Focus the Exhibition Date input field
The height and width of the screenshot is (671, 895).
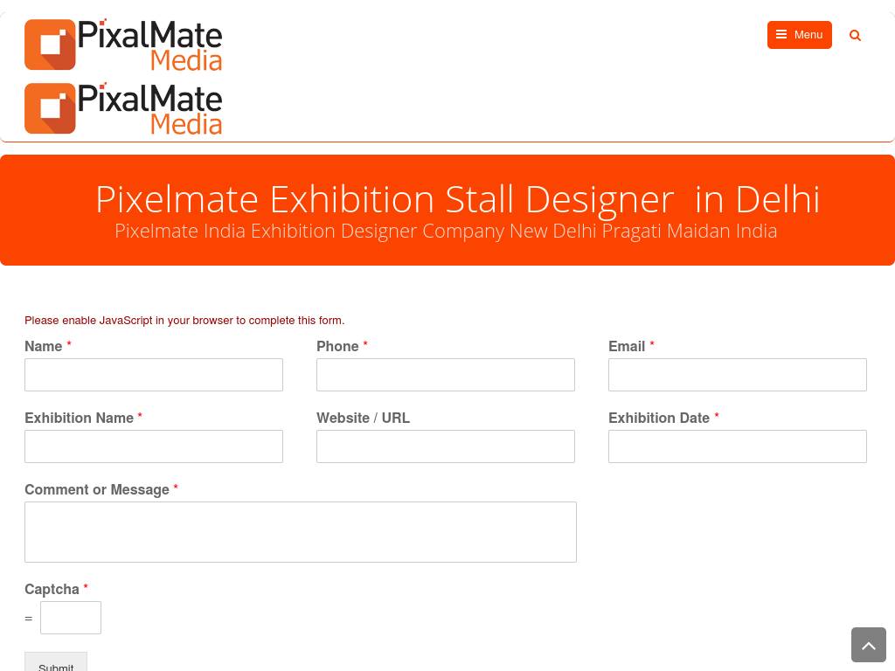(738, 446)
